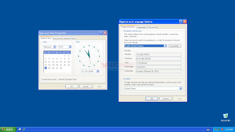Screen dimensions: 235x132
Task: Click OK in Date and Time Properties
Action: 72,87
